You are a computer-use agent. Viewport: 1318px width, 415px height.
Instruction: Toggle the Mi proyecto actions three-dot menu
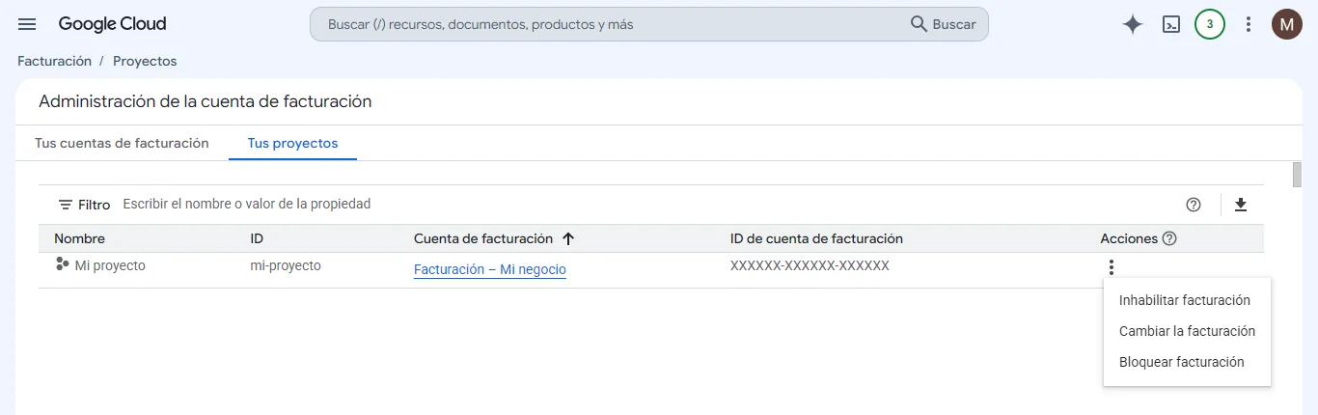point(1112,267)
